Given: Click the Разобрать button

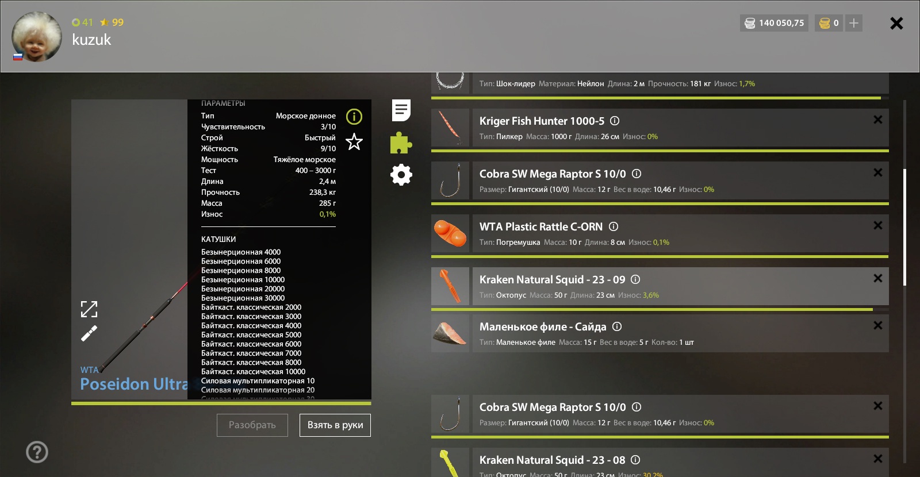Looking at the screenshot, I should point(252,425).
